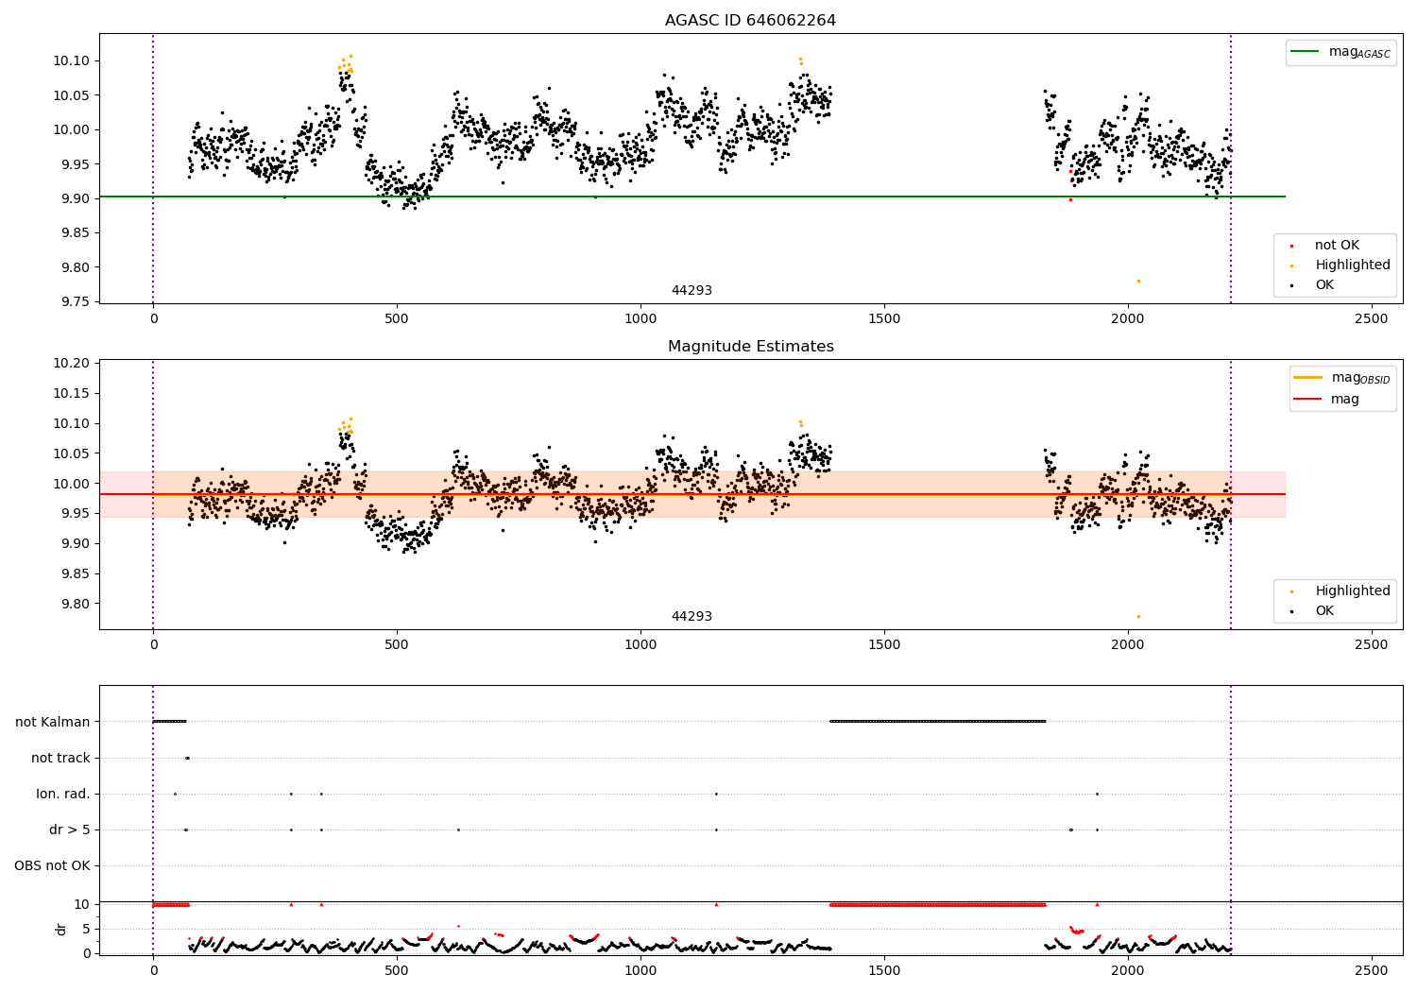The width and height of the screenshot is (1417, 992).
Task: Click the x-axis tick label '1500' under the top plot
Action: (884, 318)
